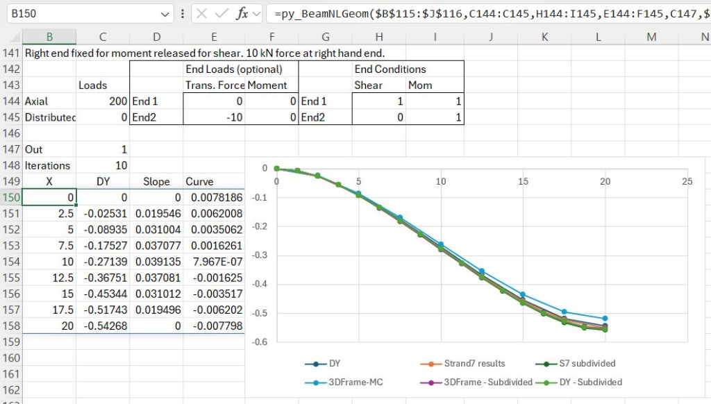The width and height of the screenshot is (711, 404).
Task: Click Iterations value cell showing 10
Action: point(103,165)
